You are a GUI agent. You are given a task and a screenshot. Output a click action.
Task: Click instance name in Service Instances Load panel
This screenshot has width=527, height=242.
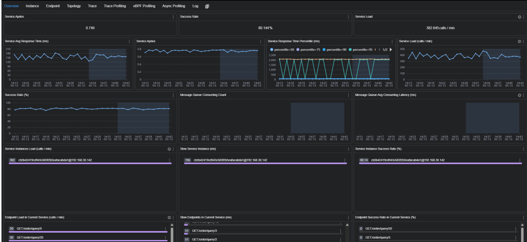click(55, 160)
